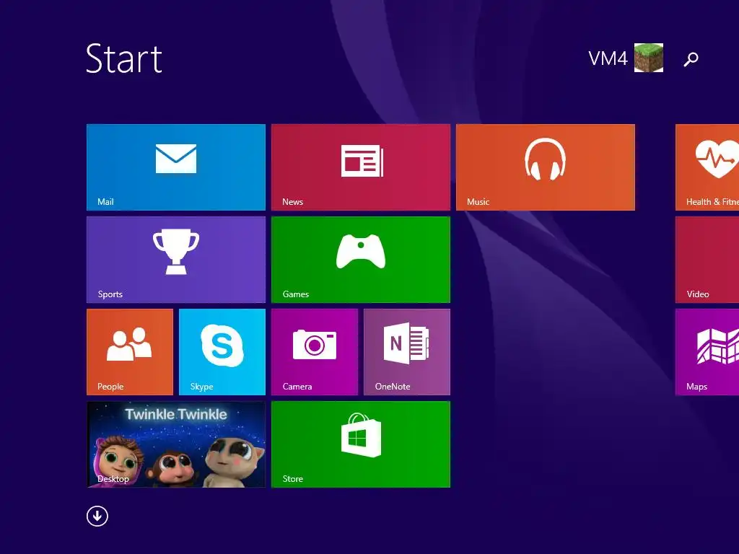This screenshot has height=554, width=739.
Task: Open the Sports trophy tile
Action: (176, 260)
